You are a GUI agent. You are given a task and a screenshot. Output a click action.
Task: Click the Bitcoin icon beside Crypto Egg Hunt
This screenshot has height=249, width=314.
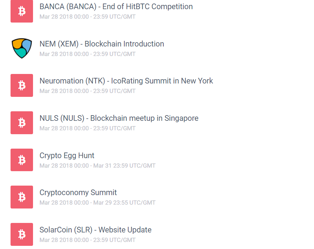22,160
